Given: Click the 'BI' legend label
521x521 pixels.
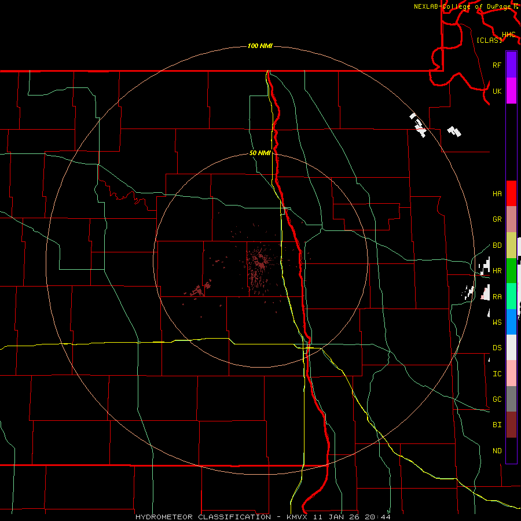Looking at the screenshot, I should [497, 425].
